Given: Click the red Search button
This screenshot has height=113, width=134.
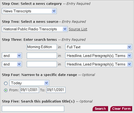Looking at the screenshot, I should coord(100,109).
